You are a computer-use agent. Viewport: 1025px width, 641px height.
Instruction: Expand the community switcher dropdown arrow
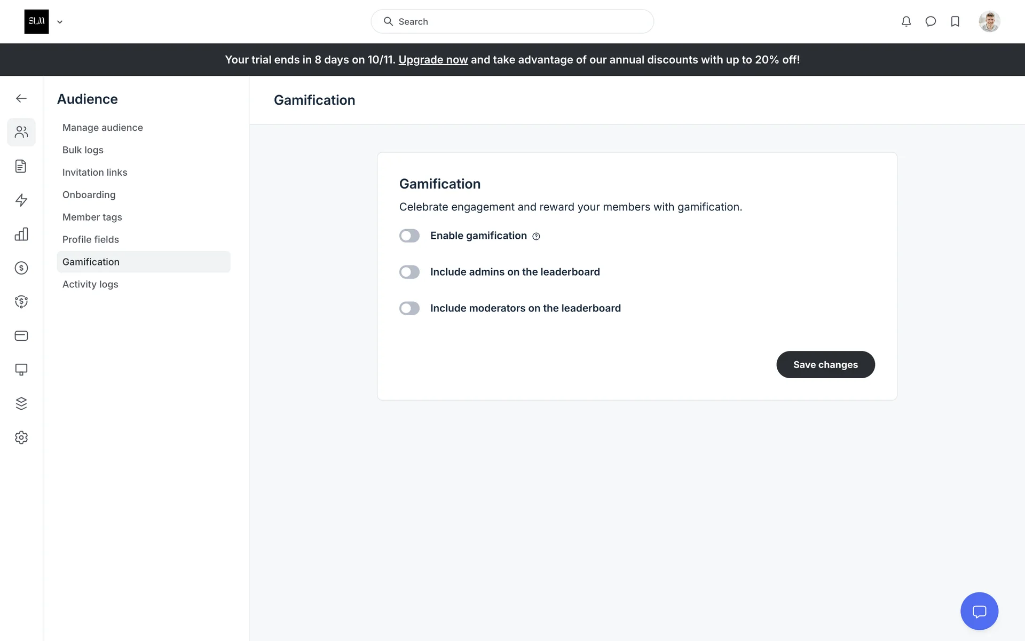[60, 22]
